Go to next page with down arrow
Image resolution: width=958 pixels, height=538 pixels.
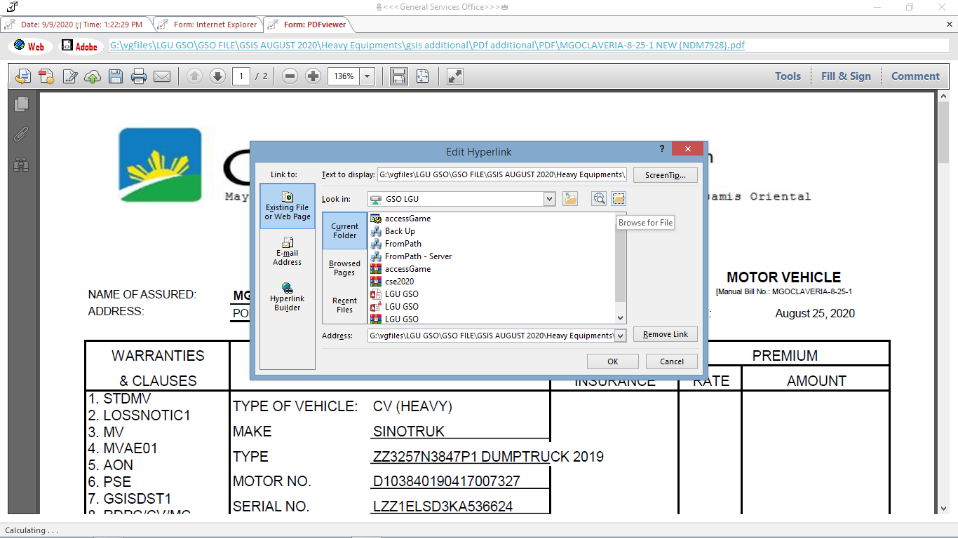(x=217, y=76)
